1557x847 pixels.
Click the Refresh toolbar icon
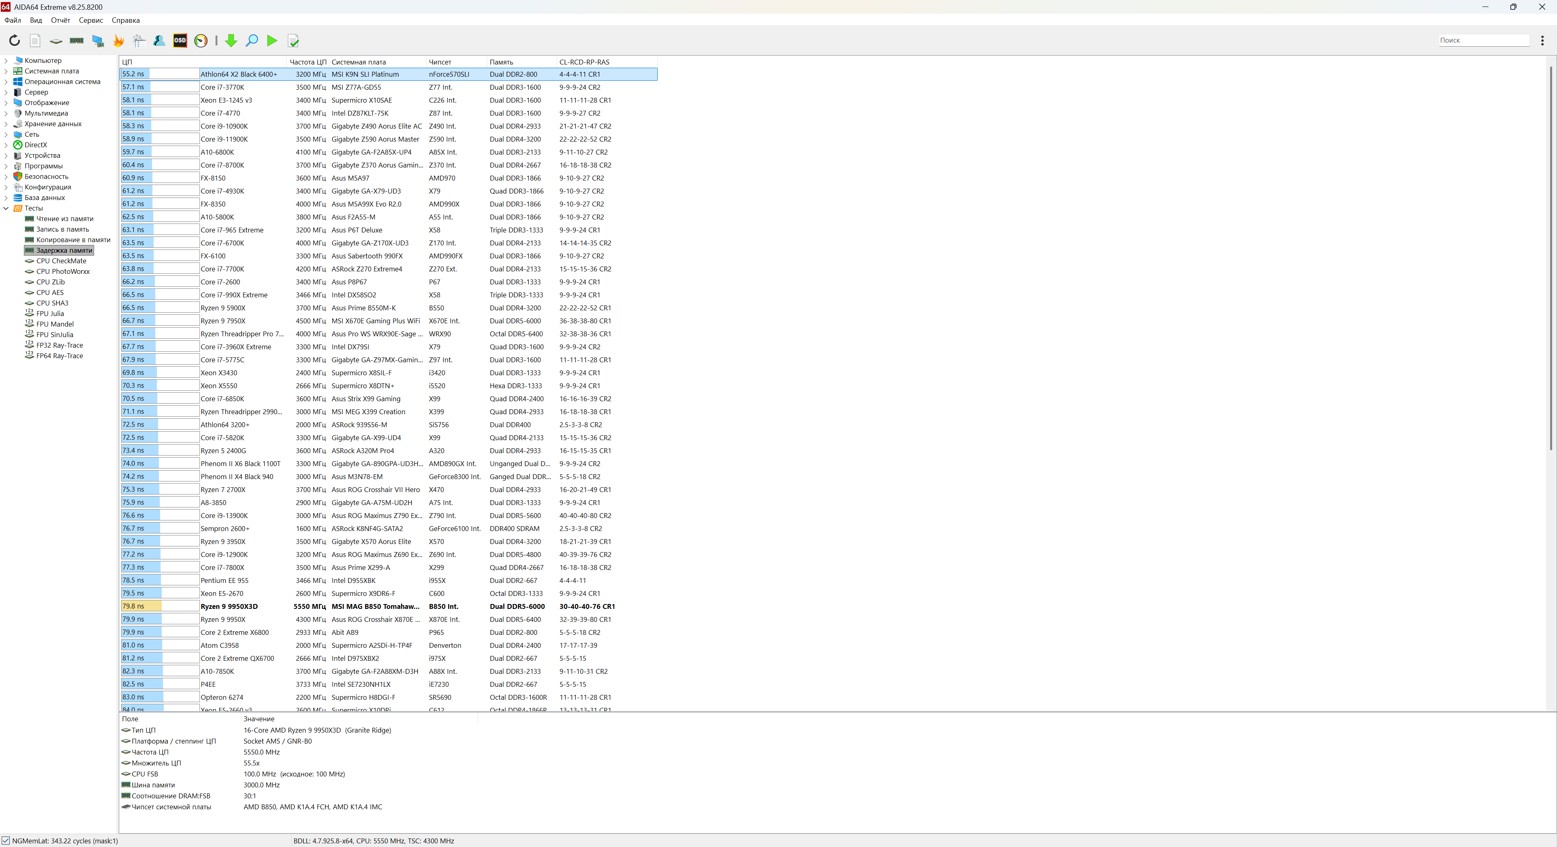pos(15,41)
